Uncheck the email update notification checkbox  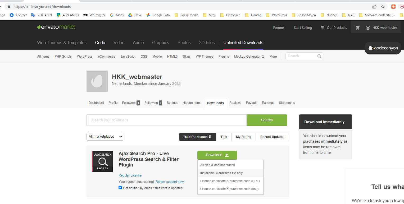click(x=120, y=188)
